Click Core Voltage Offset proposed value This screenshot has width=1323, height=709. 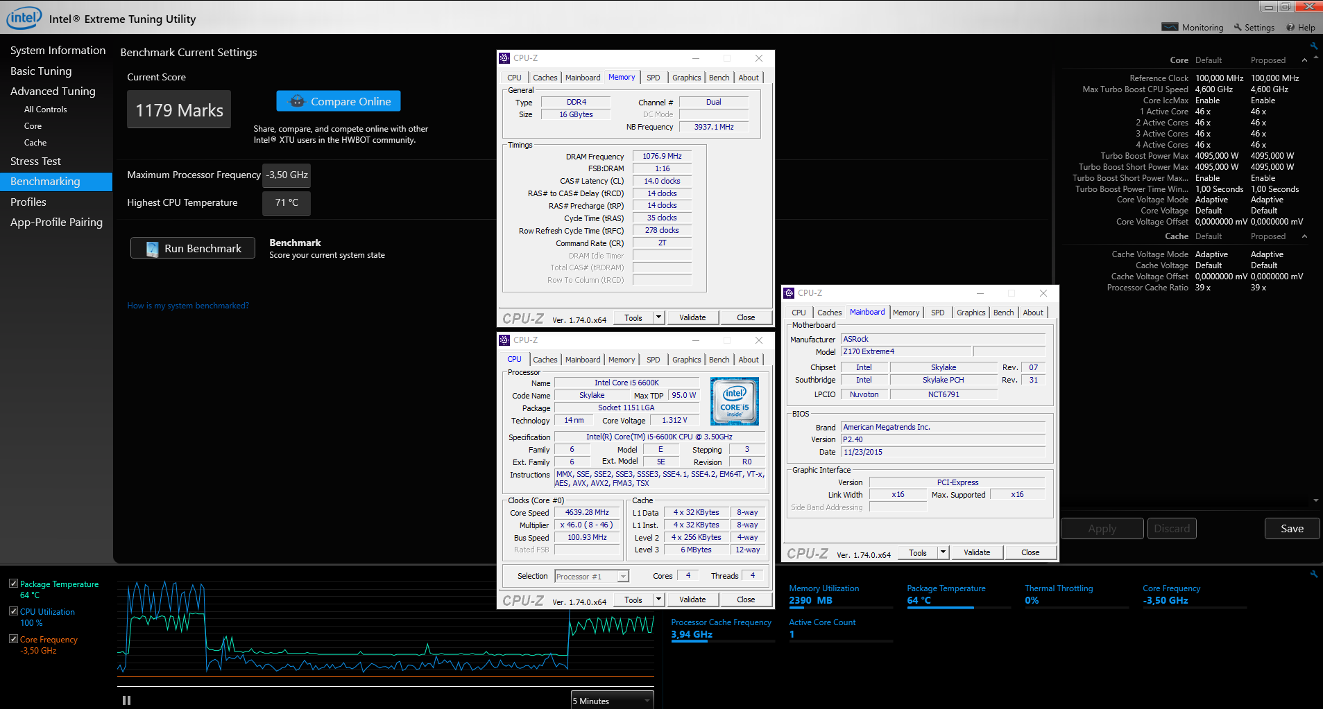pyautogui.click(x=1277, y=222)
